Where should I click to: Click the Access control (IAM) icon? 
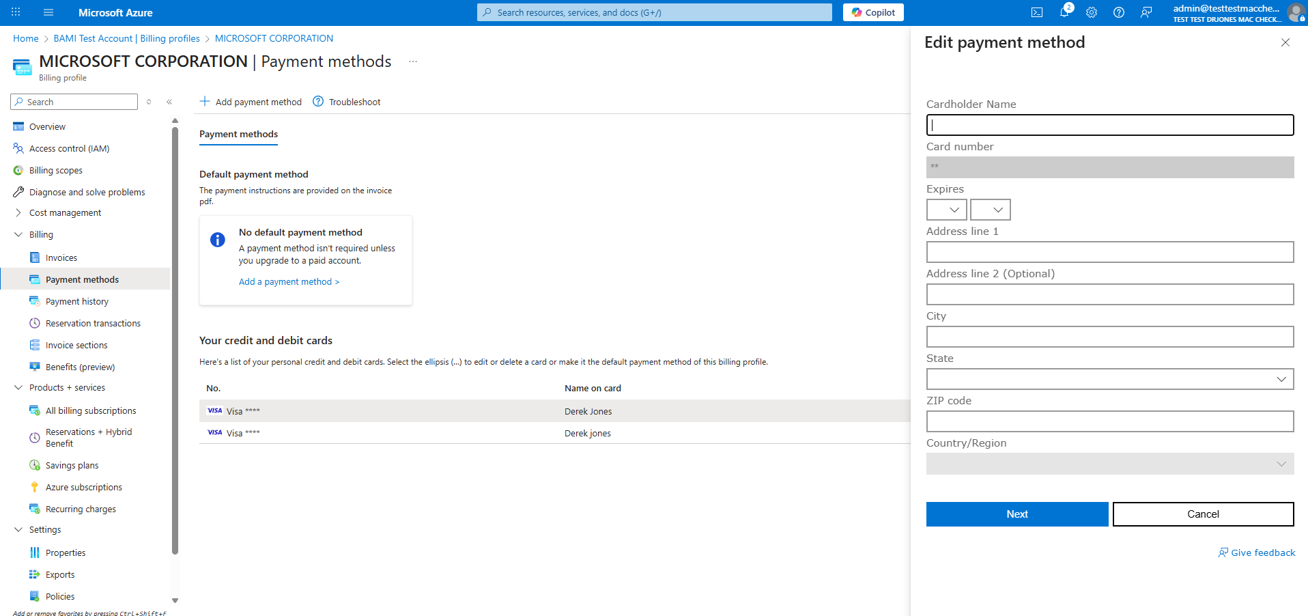[18, 148]
